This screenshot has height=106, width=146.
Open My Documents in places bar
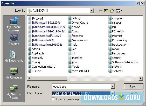tap(14, 56)
